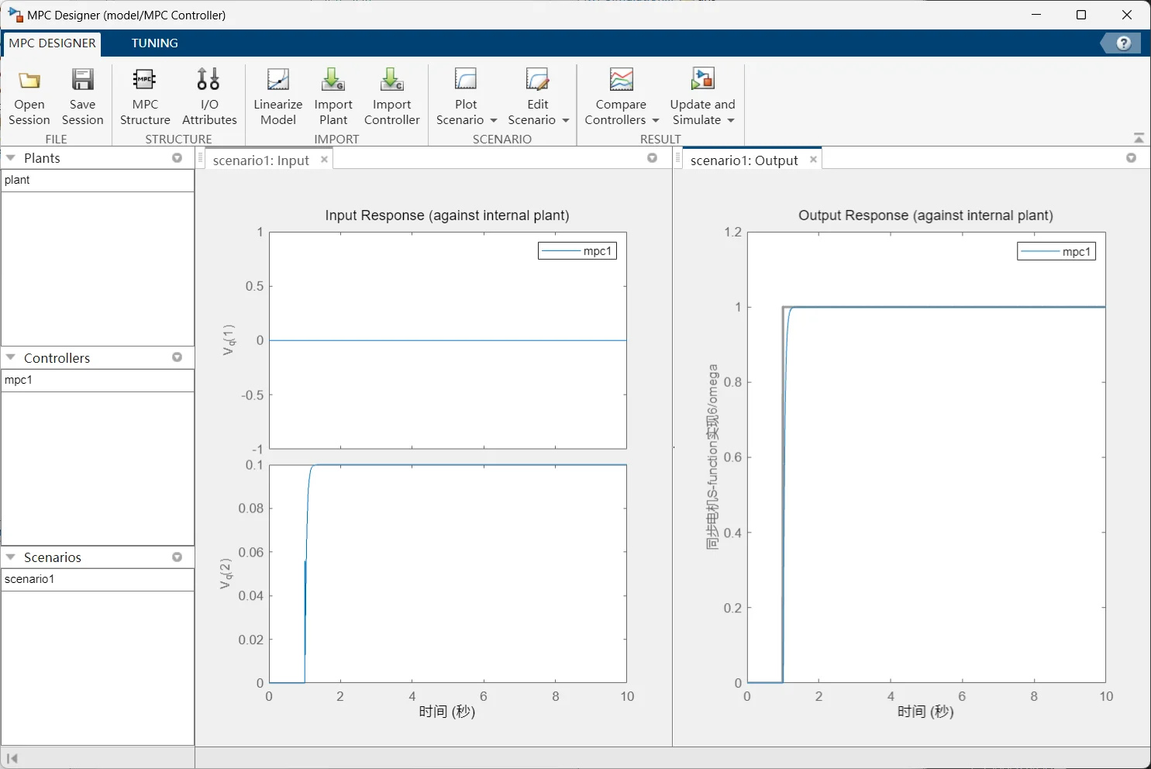Click the Import Controller icon
The width and height of the screenshot is (1151, 769).
(x=391, y=81)
